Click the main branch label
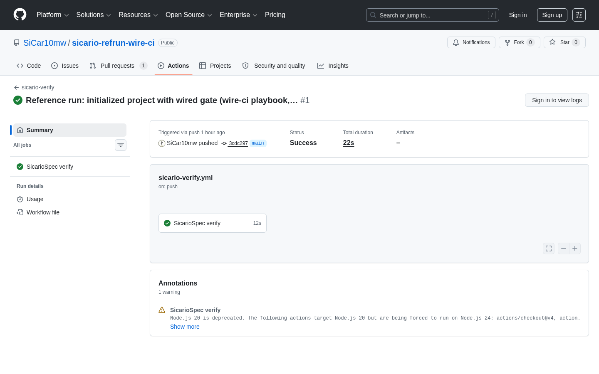Viewport: 599px width, 374px height. pos(258,143)
